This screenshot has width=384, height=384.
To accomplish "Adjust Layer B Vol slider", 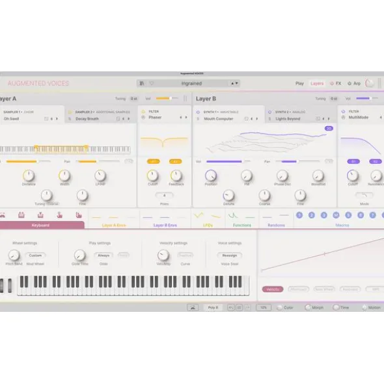I will pos(367,99).
